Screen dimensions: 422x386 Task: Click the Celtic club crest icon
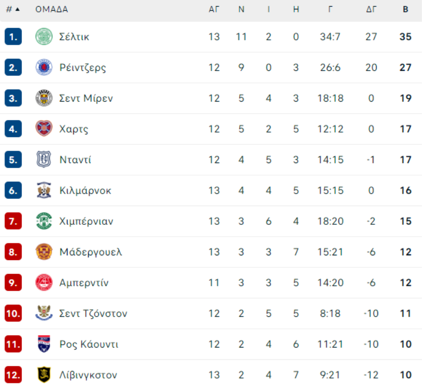point(44,37)
